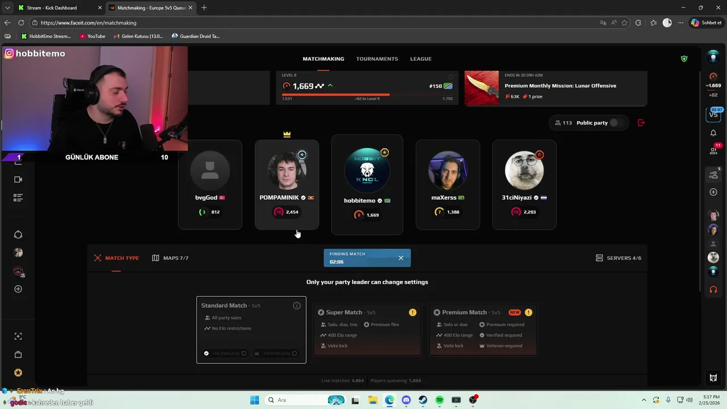Open the party chat icon

click(x=713, y=175)
